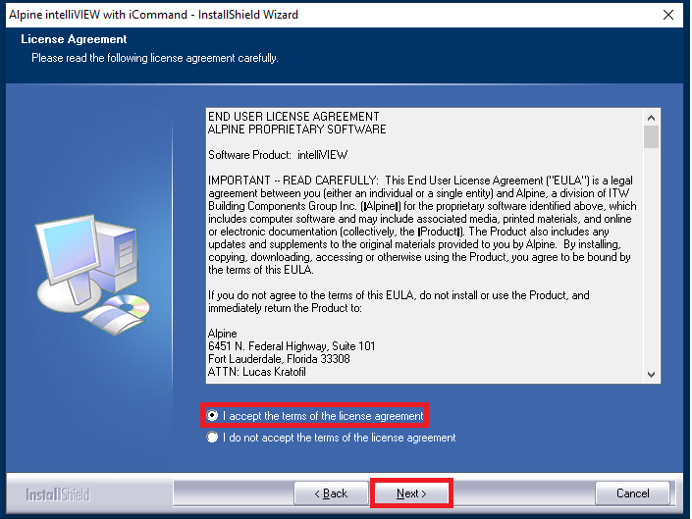The image size is (692, 519).
Task: Click the 'License Agreement' header title
Action: (74, 39)
